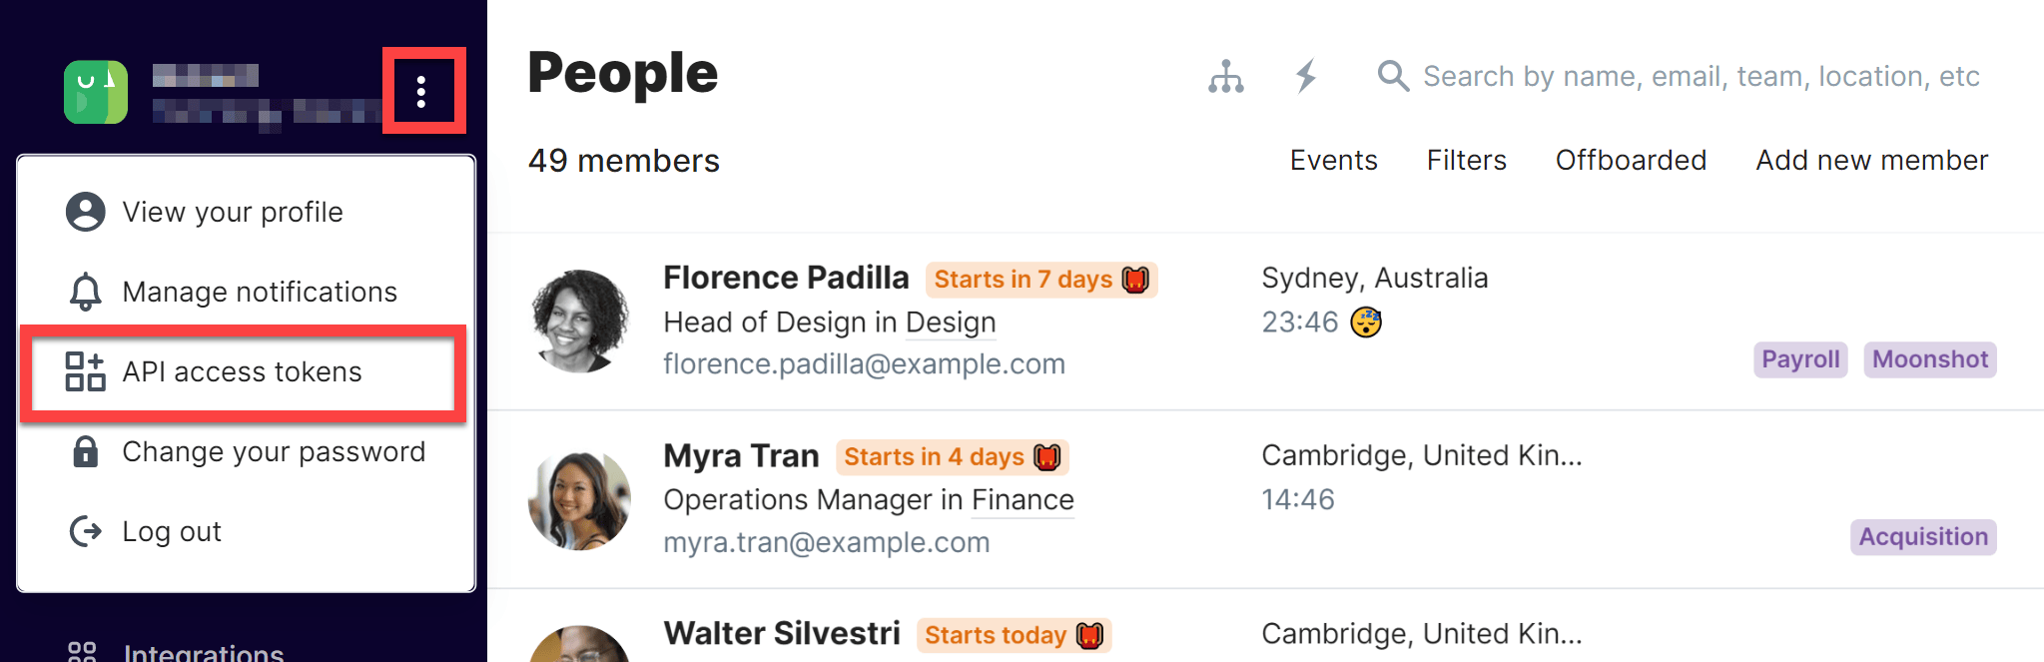Screen dimensions: 2044x662
Task: Click the sleeping emoji beside 23:46
Action: (x=1366, y=323)
